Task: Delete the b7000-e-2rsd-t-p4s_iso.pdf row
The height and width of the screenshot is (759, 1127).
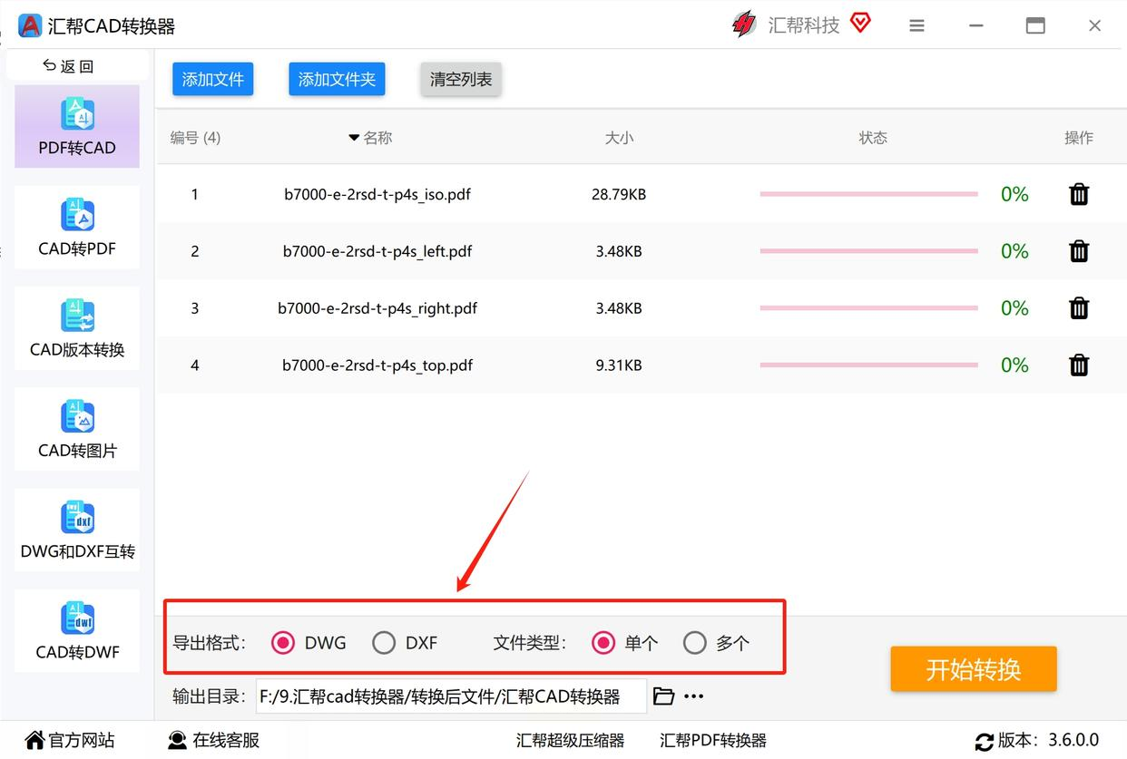Action: pos(1079,194)
